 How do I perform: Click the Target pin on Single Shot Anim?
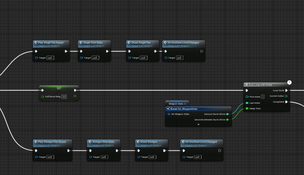pos(82,58)
